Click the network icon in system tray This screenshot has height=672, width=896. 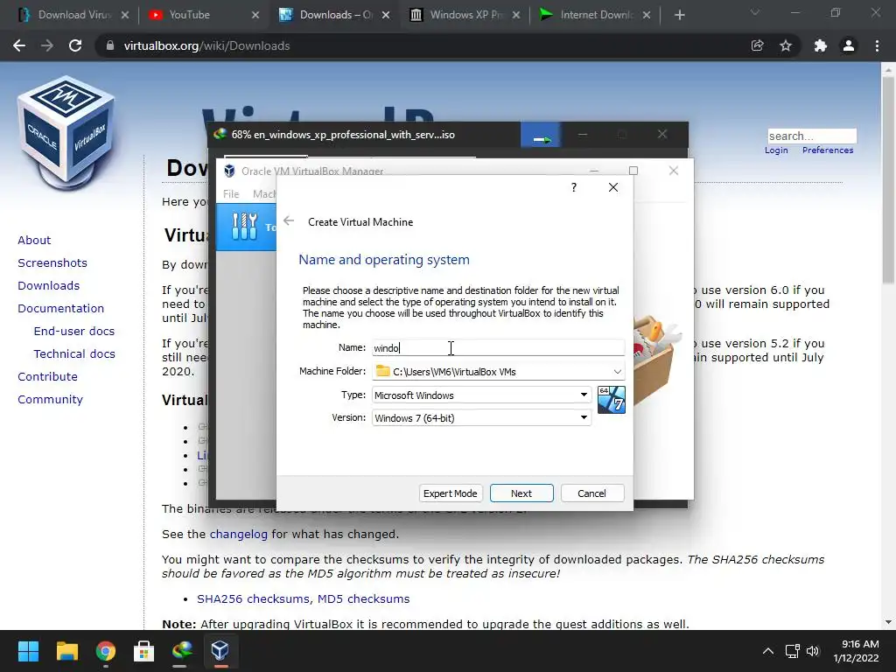click(792, 651)
